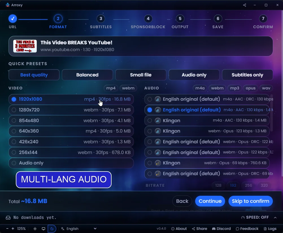283x233 pixels.
Task: Filter audio by wav format
Action: [266, 88]
